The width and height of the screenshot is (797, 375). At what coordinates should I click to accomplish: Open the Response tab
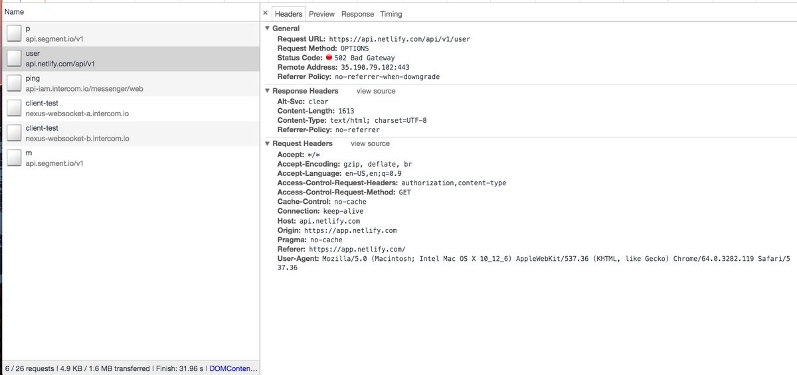click(357, 14)
